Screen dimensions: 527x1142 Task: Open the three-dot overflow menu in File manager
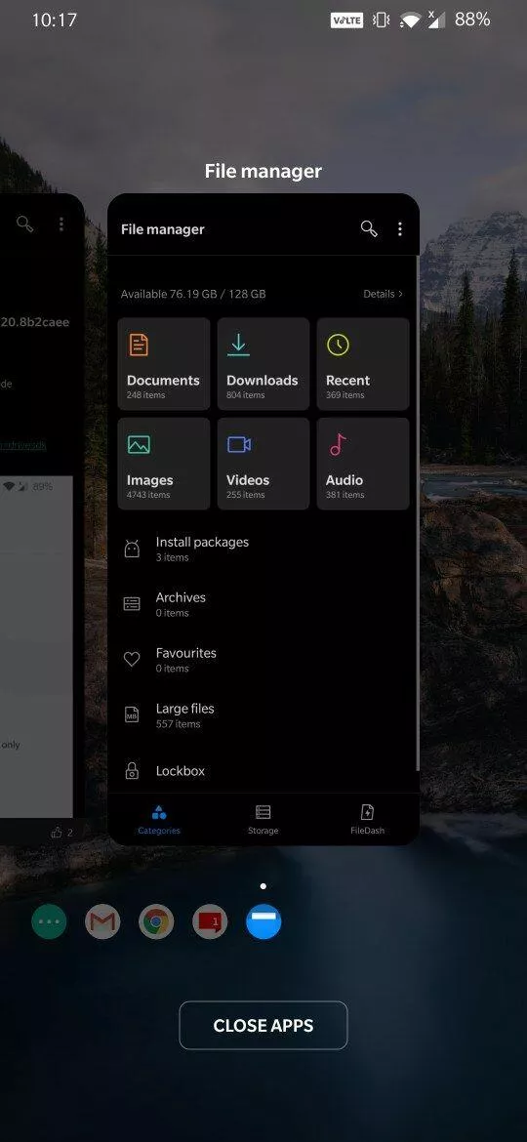tap(399, 228)
